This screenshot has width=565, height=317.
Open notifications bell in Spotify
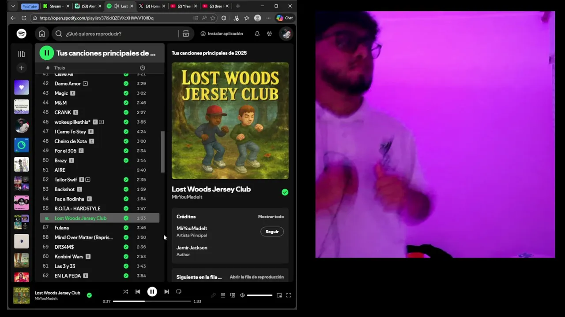click(257, 33)
